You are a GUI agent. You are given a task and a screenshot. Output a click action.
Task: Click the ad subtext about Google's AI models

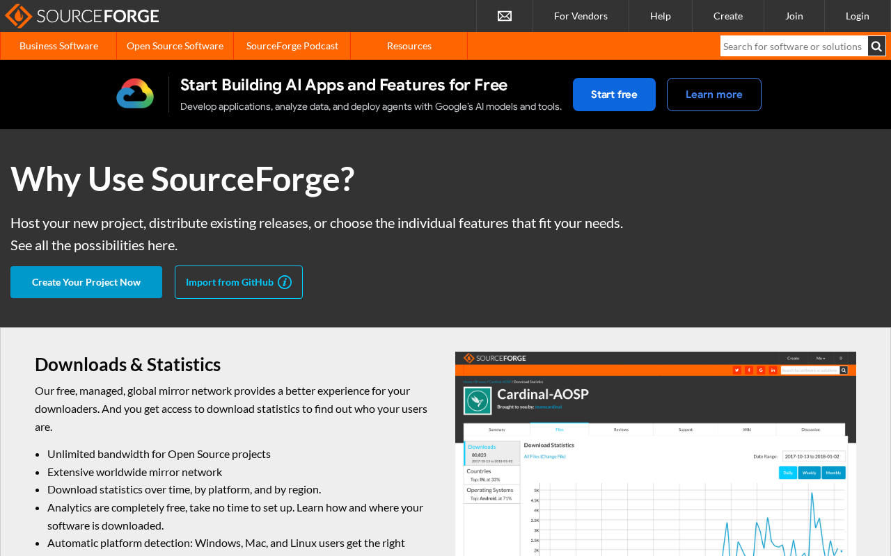(x=371, y=106)
